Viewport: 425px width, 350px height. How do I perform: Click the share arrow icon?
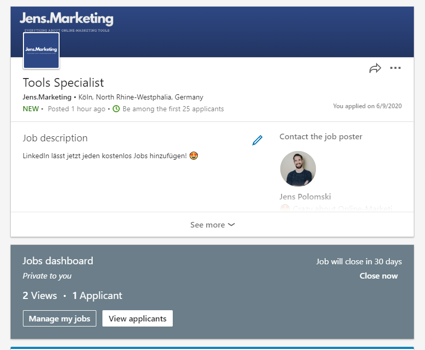coord(375,68)
